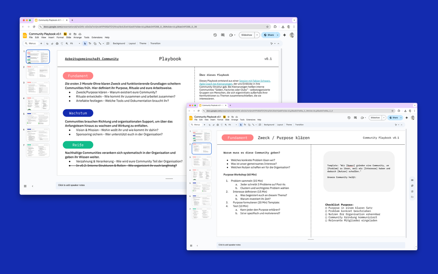Open the Session mit Fabian Schwarz link
438x274 pixels.
click(255, 81)
